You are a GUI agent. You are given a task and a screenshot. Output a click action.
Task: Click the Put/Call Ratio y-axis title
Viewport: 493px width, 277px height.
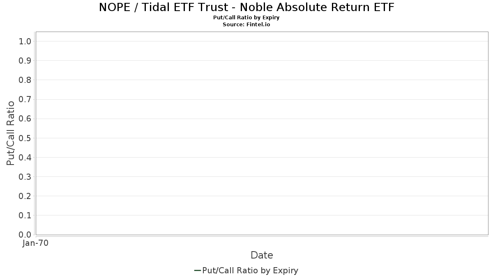(x=11, y=133)
